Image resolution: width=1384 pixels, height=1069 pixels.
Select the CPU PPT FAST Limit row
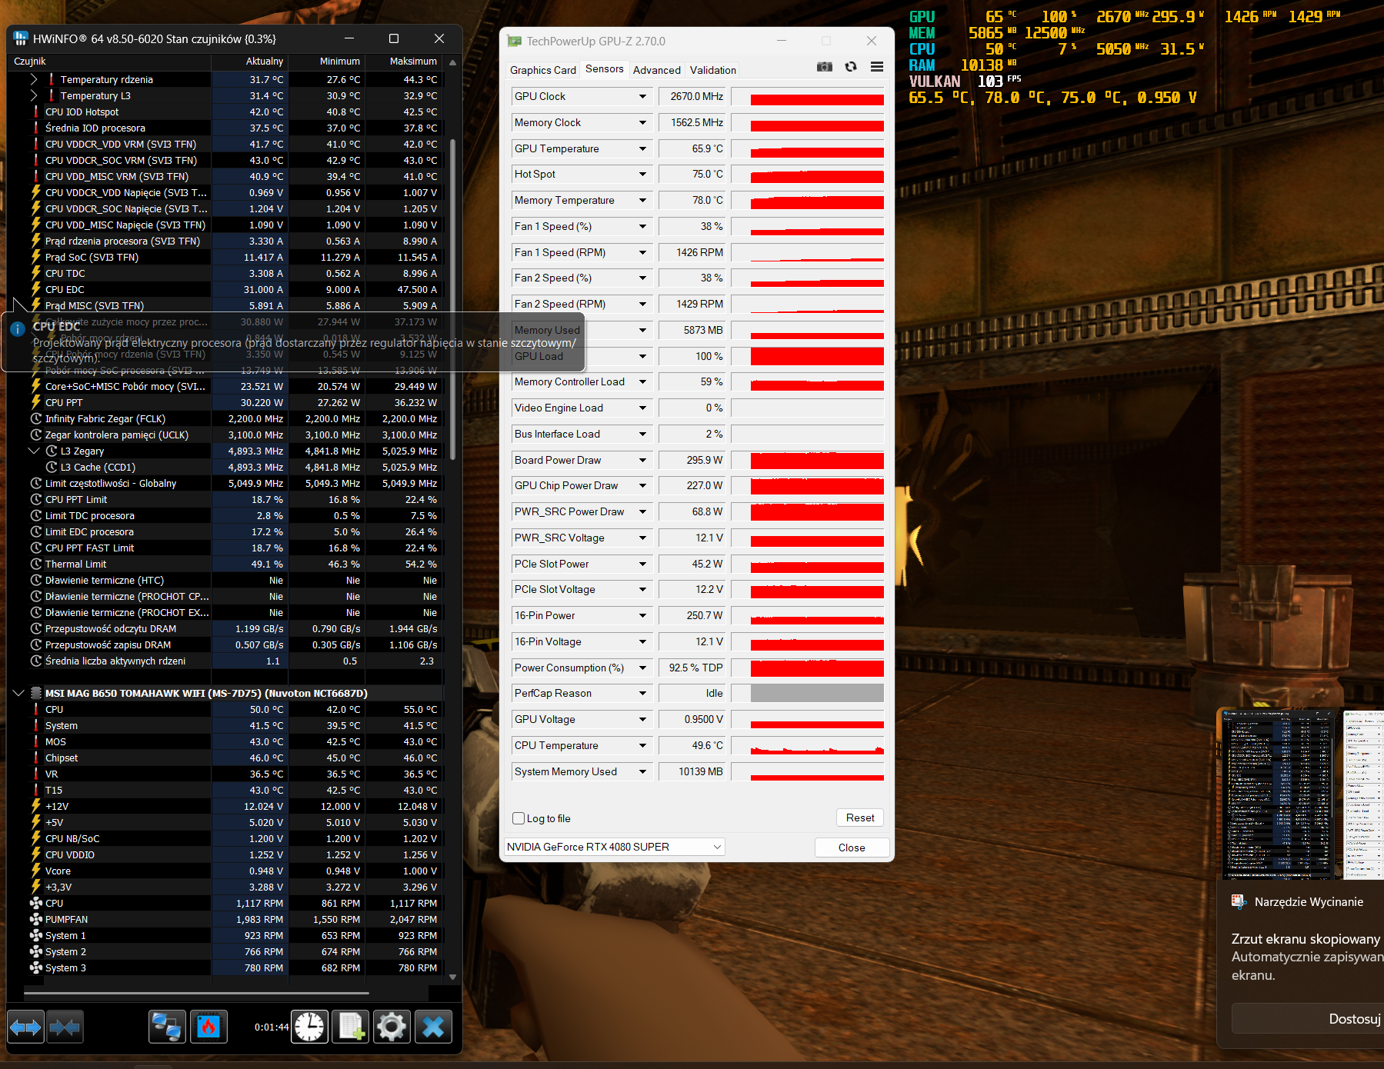coord(225,548)
